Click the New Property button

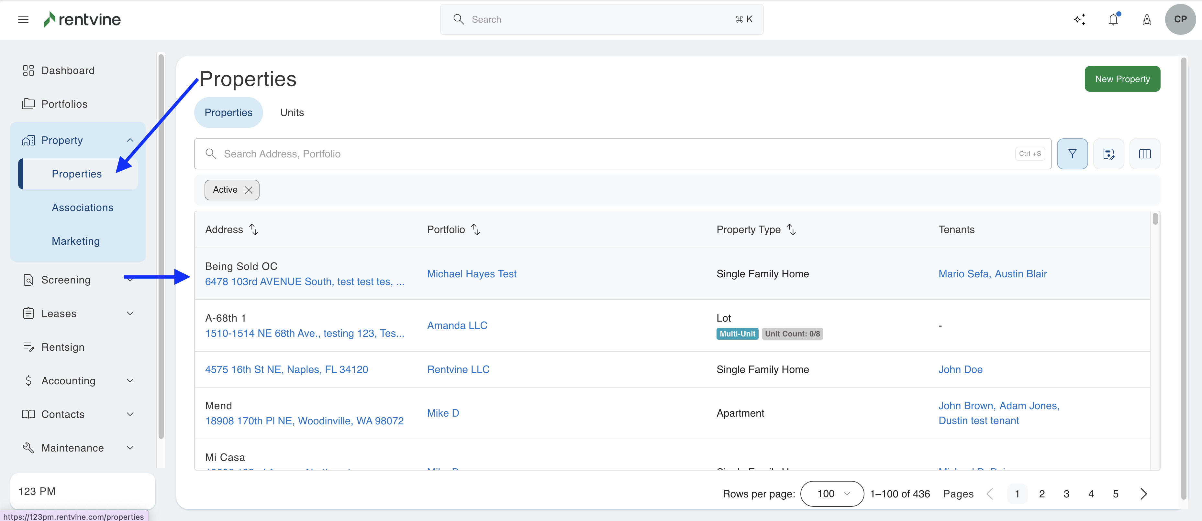coord(1122,79)
